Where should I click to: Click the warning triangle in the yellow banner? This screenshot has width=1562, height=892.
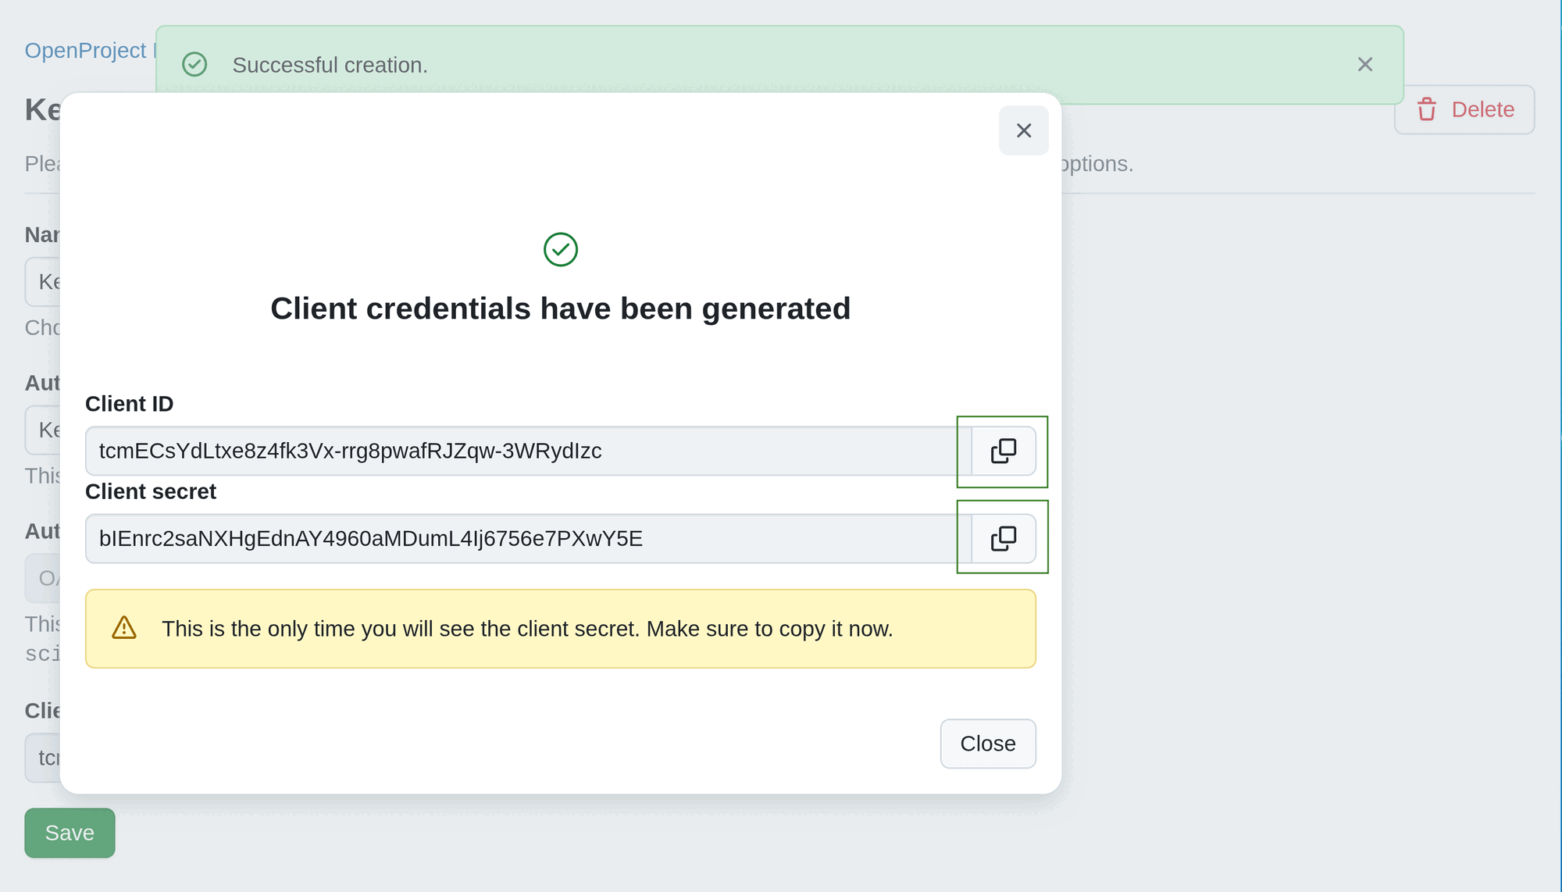124,628
